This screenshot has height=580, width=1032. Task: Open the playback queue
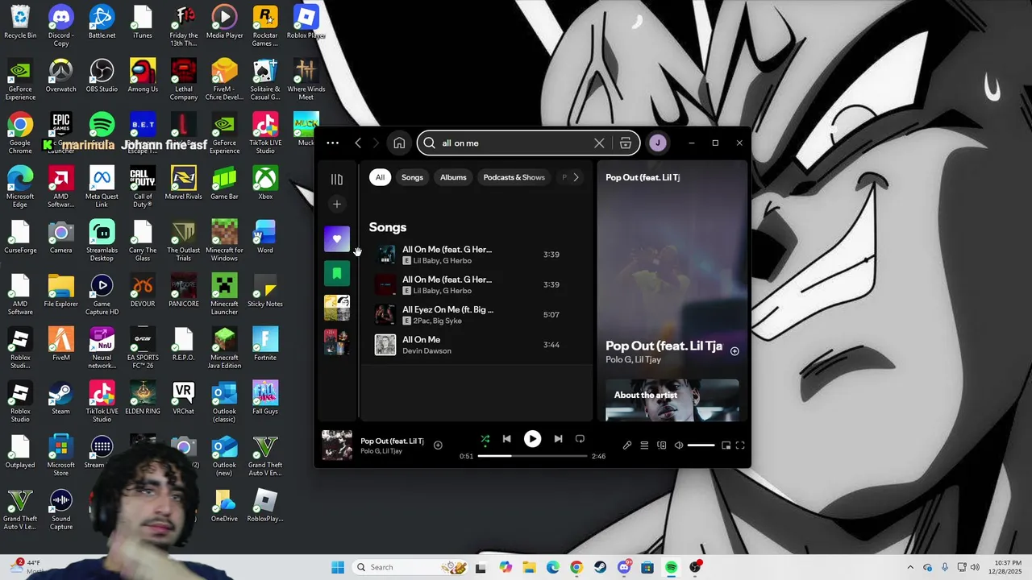click(644, 445)
